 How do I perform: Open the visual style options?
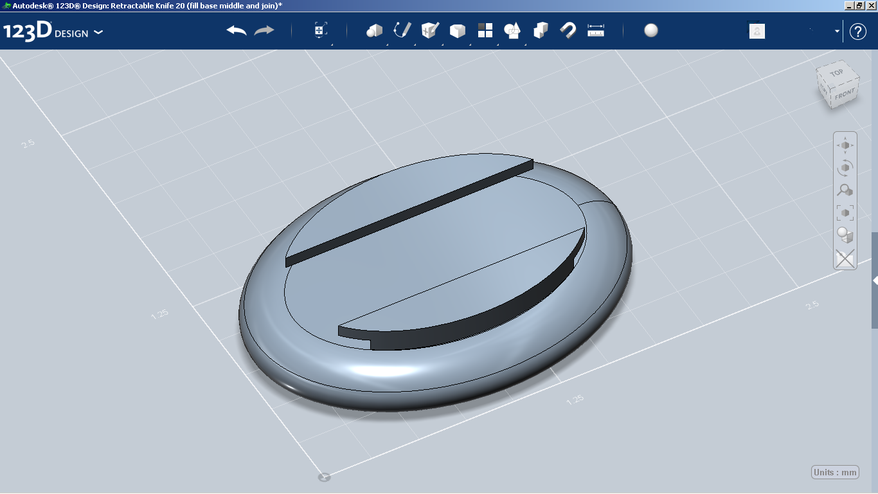[x=845, y=235]
